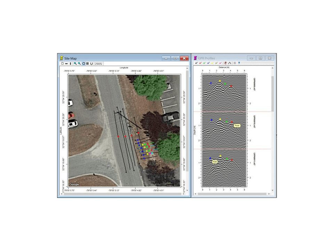Click the Google logo on the site map
334x251 pixels.
[74, 184]
